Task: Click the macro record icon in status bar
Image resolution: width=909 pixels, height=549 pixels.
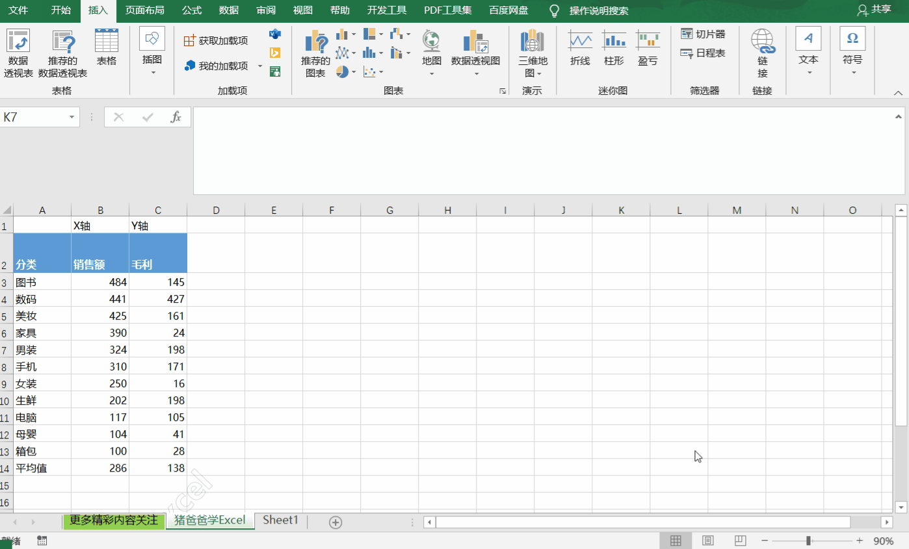Action: click(x=42, y=541)
